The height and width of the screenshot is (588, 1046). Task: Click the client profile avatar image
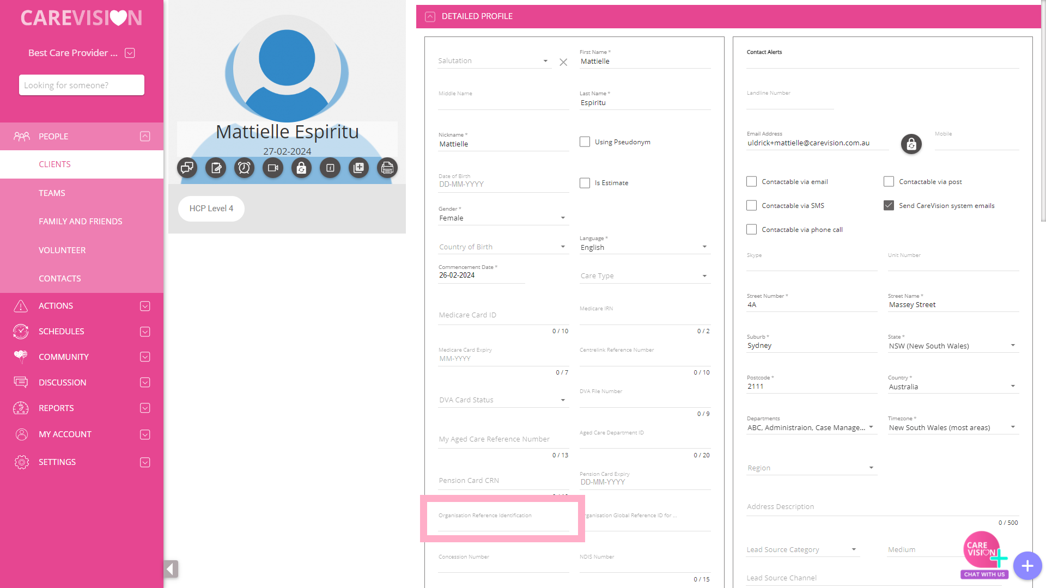tap(287, 69)
